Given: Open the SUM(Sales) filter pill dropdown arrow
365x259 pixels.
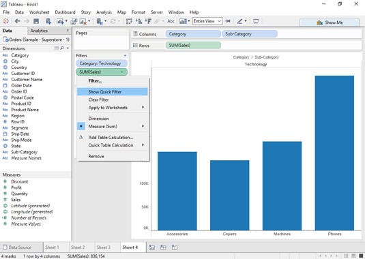Looking at the screenshot, I should tap(122, 72).
